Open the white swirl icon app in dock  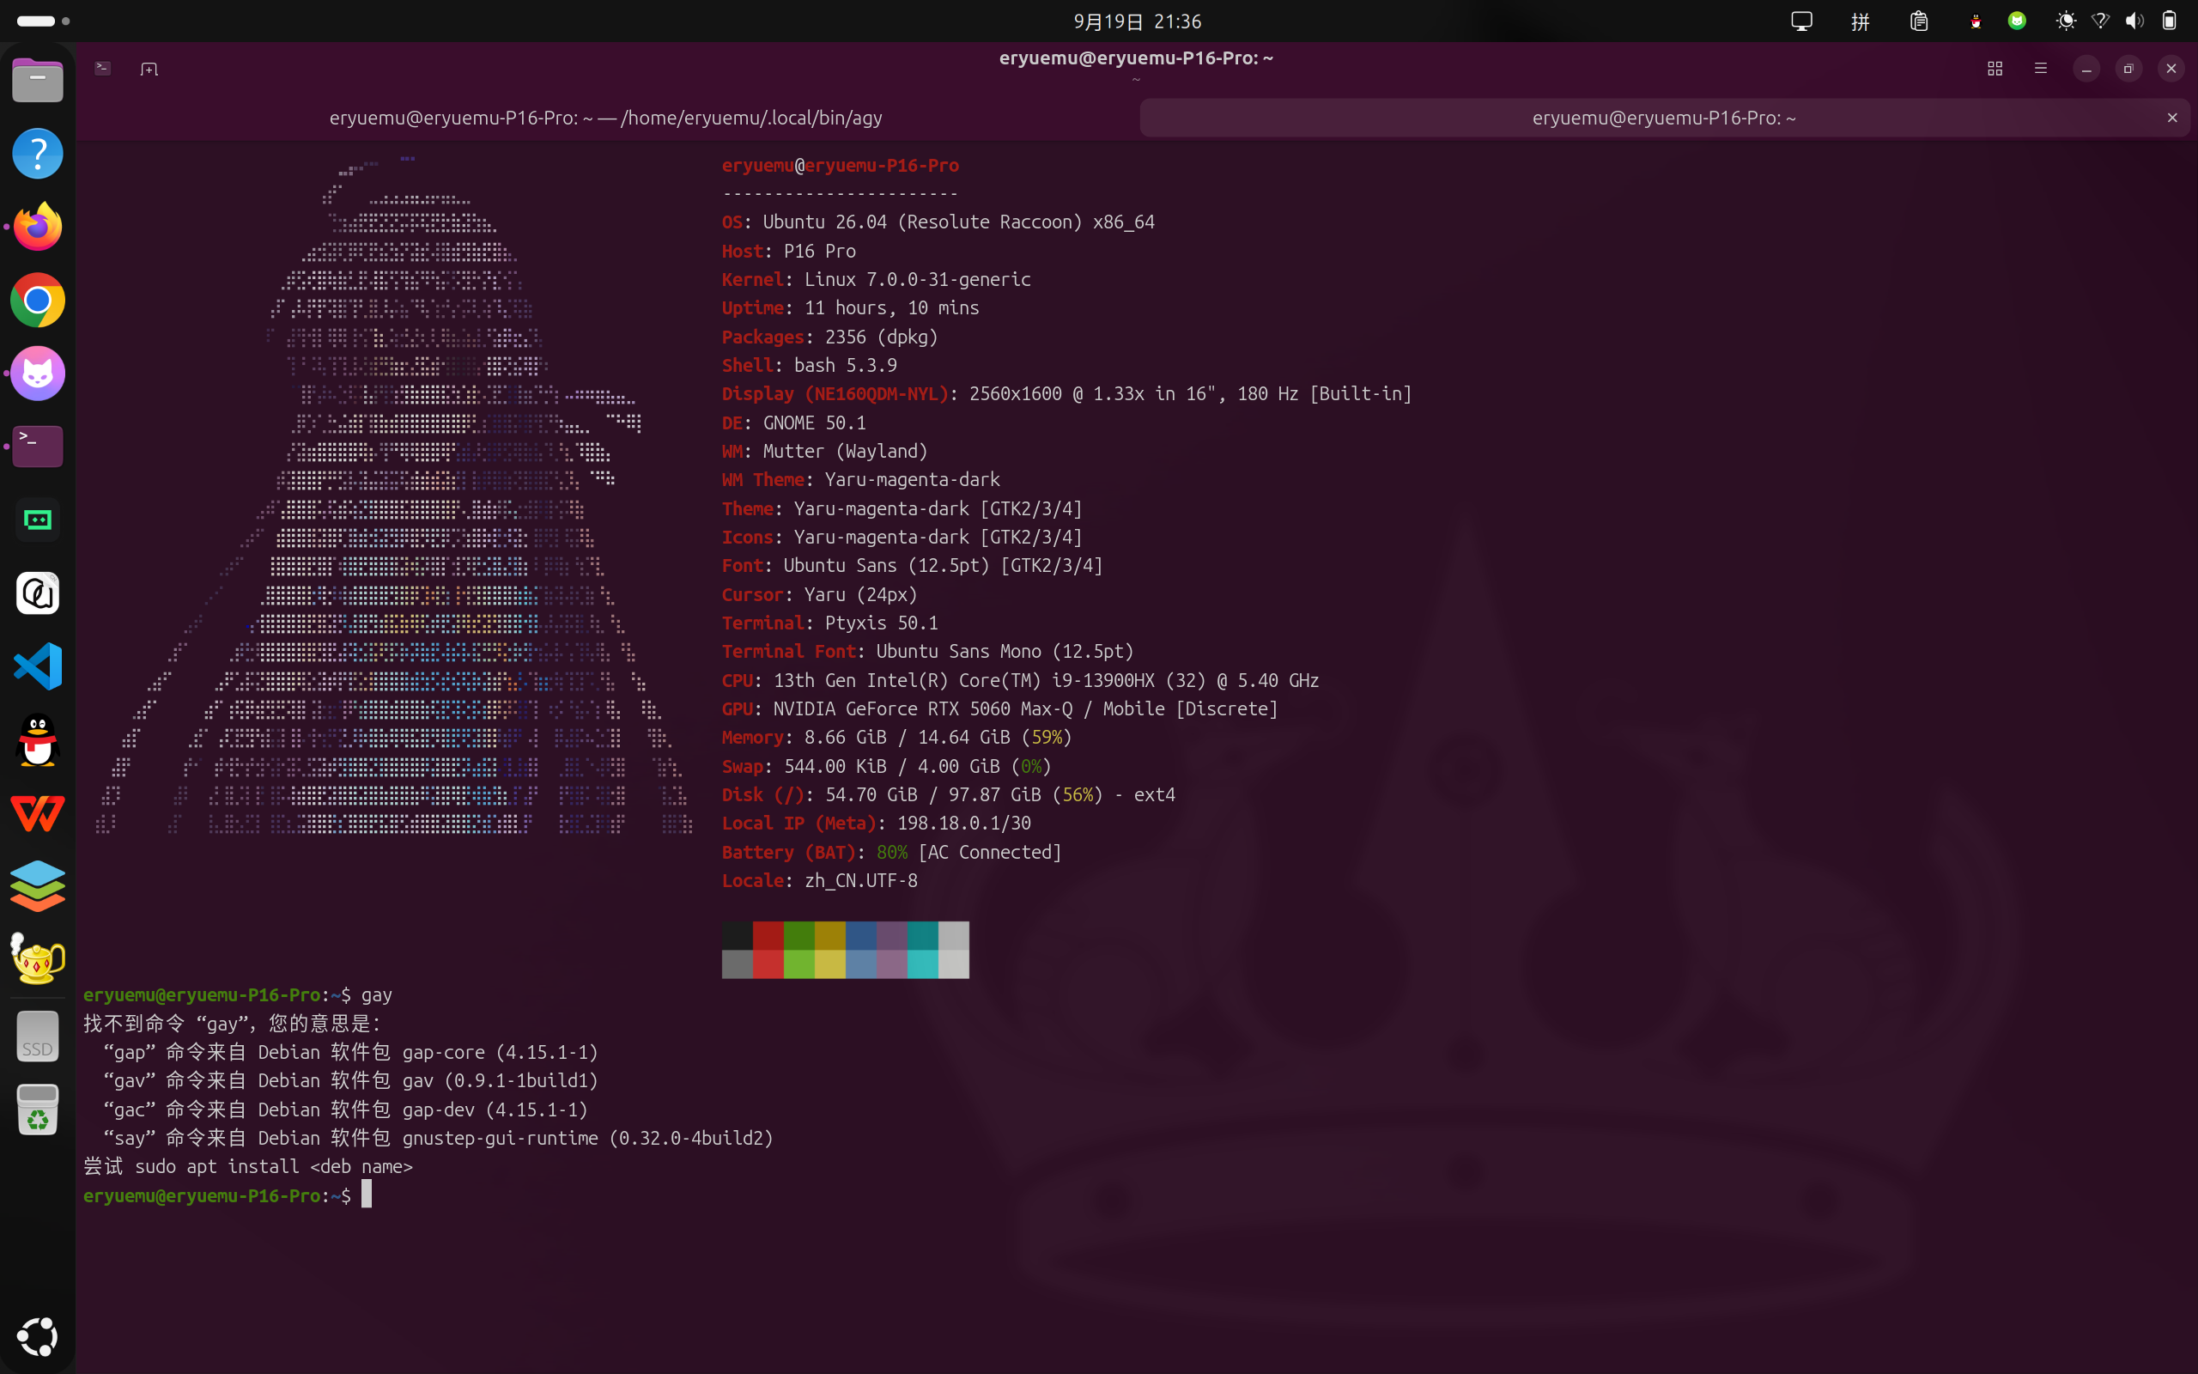pyautogui.click(x=37, y=593)
